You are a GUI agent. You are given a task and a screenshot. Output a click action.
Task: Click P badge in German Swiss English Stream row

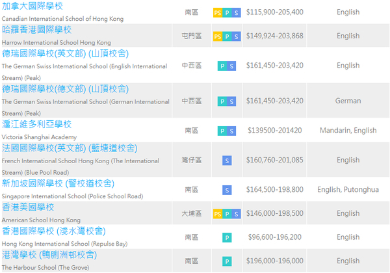[222, 66]
